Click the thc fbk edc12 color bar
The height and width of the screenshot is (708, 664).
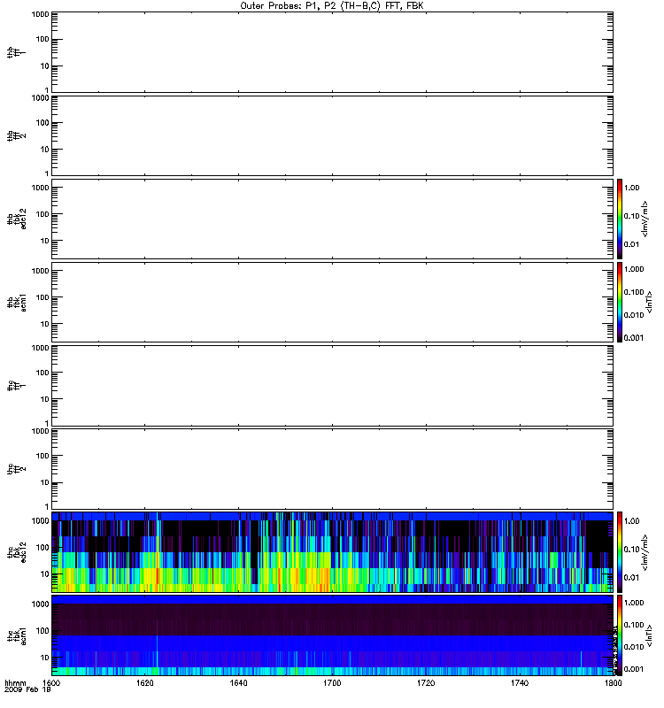point(620,551)
